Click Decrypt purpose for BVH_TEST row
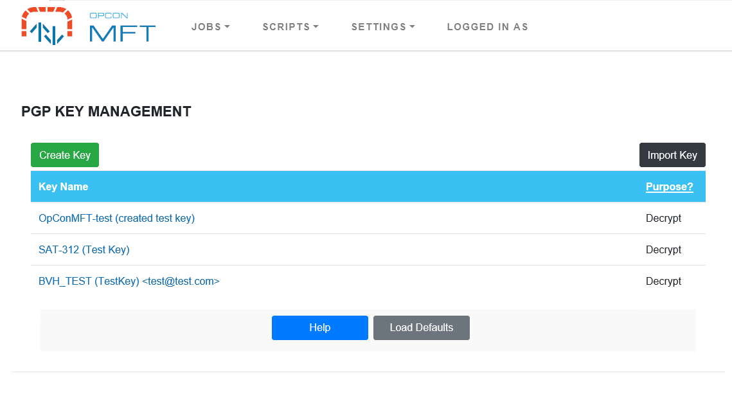The width and height of the screenshot is (732, 405). click(x=663, y=281)
